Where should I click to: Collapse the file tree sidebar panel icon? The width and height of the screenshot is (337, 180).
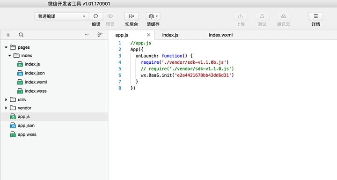[x=100, y=35]
